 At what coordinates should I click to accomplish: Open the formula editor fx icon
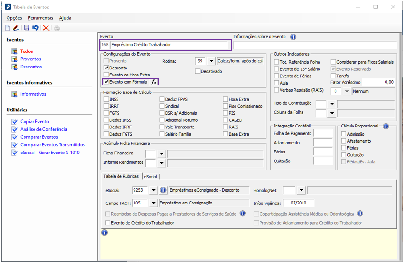(154, 82)
